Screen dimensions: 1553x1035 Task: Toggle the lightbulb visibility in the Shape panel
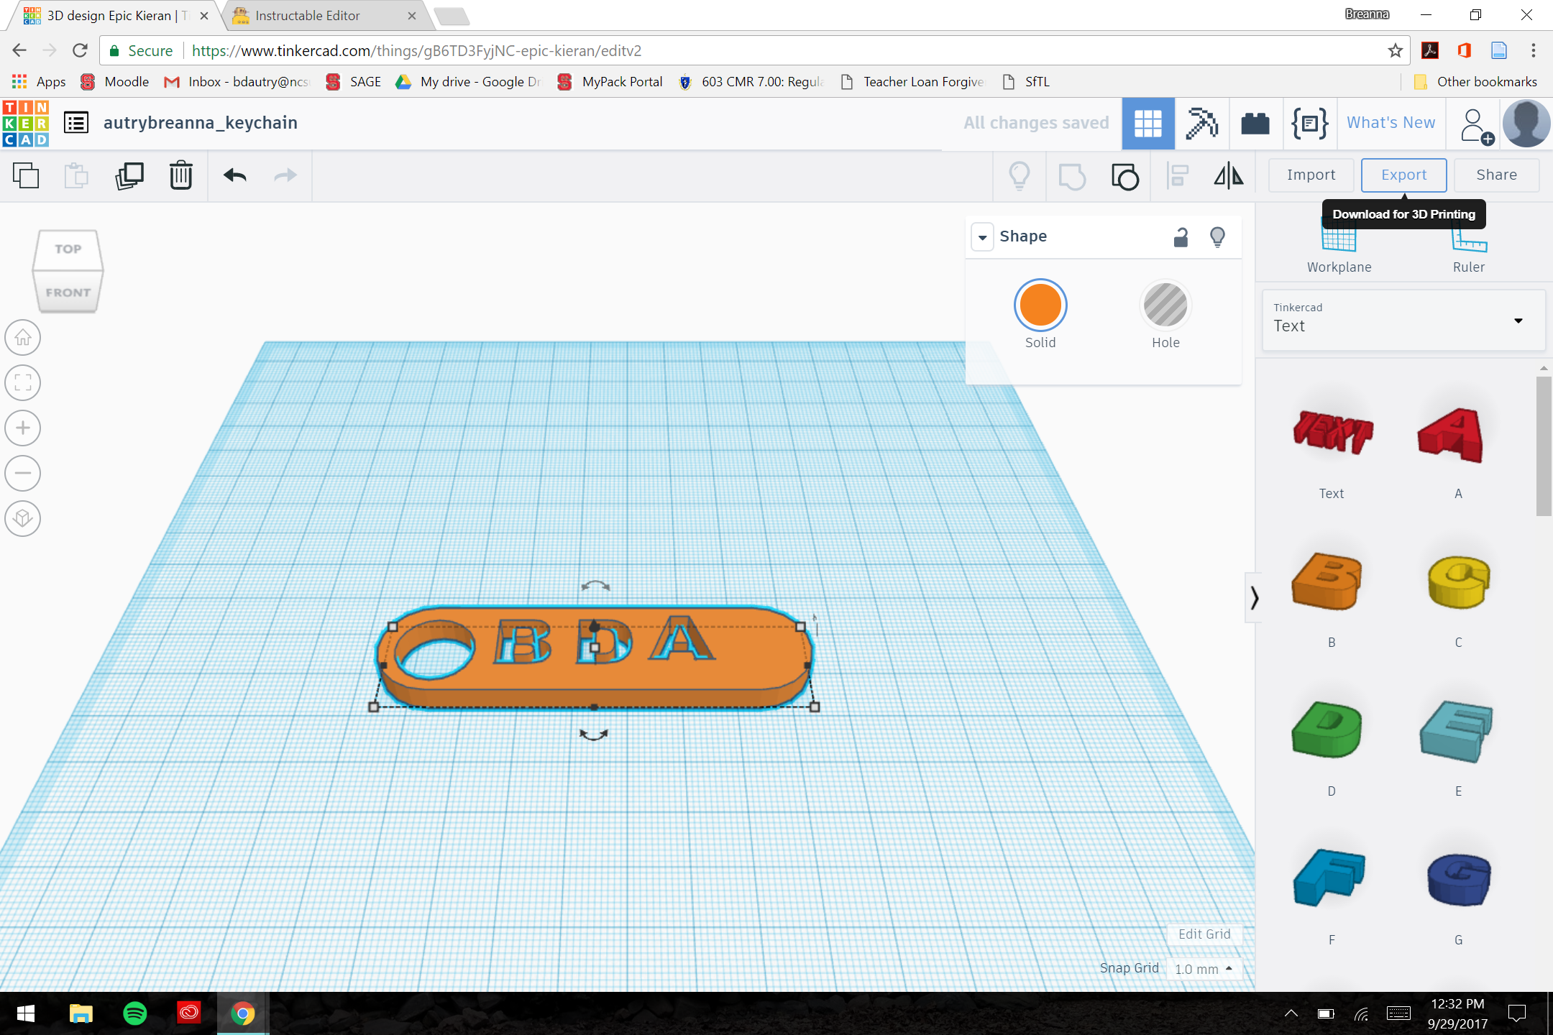pos(1217,236)
